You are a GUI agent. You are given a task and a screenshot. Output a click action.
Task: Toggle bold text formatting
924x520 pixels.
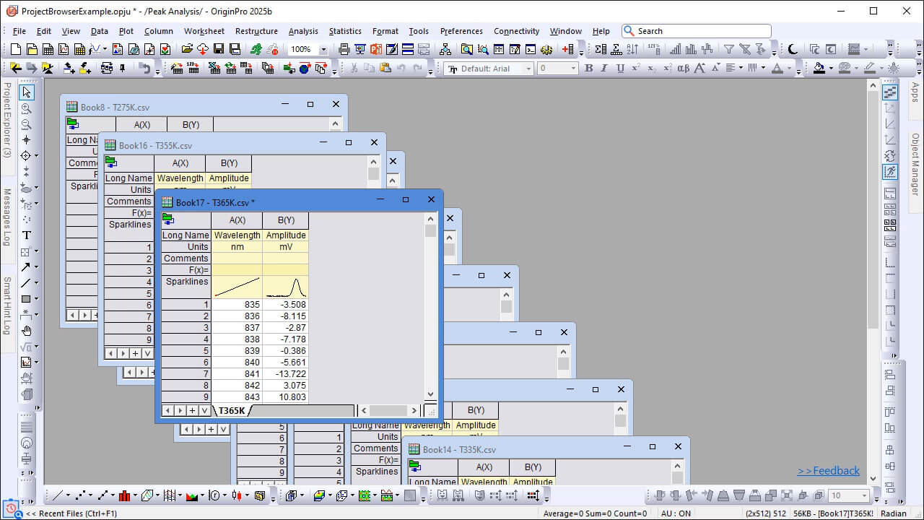[588, 69]
